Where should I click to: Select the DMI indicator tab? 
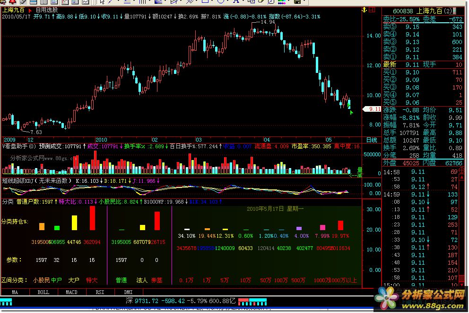128,292
